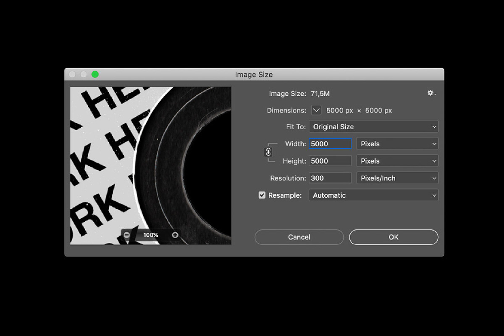Open the Pixels/Inch resolution units dropdown
This screenshot has height=336, width=504.
(397, 178)
